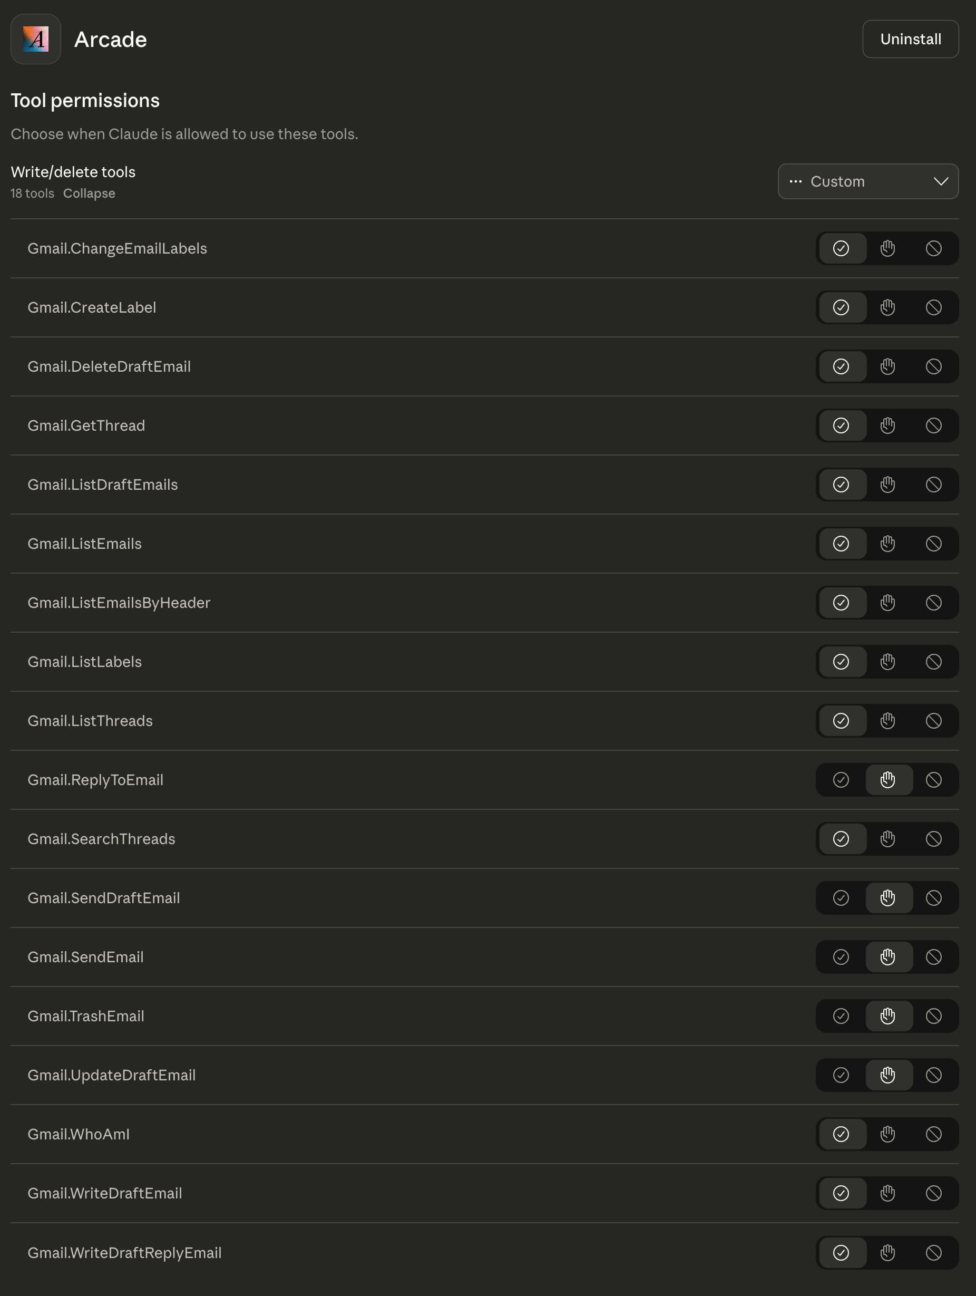Always allow Gmail.ChangeEmailLabels with checkmark icon
976x1296 pixels.
pyautogui.click(x=841, y=248)
